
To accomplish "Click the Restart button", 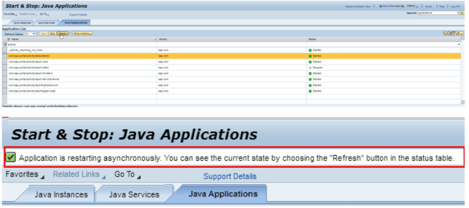I will pos(63,33).
